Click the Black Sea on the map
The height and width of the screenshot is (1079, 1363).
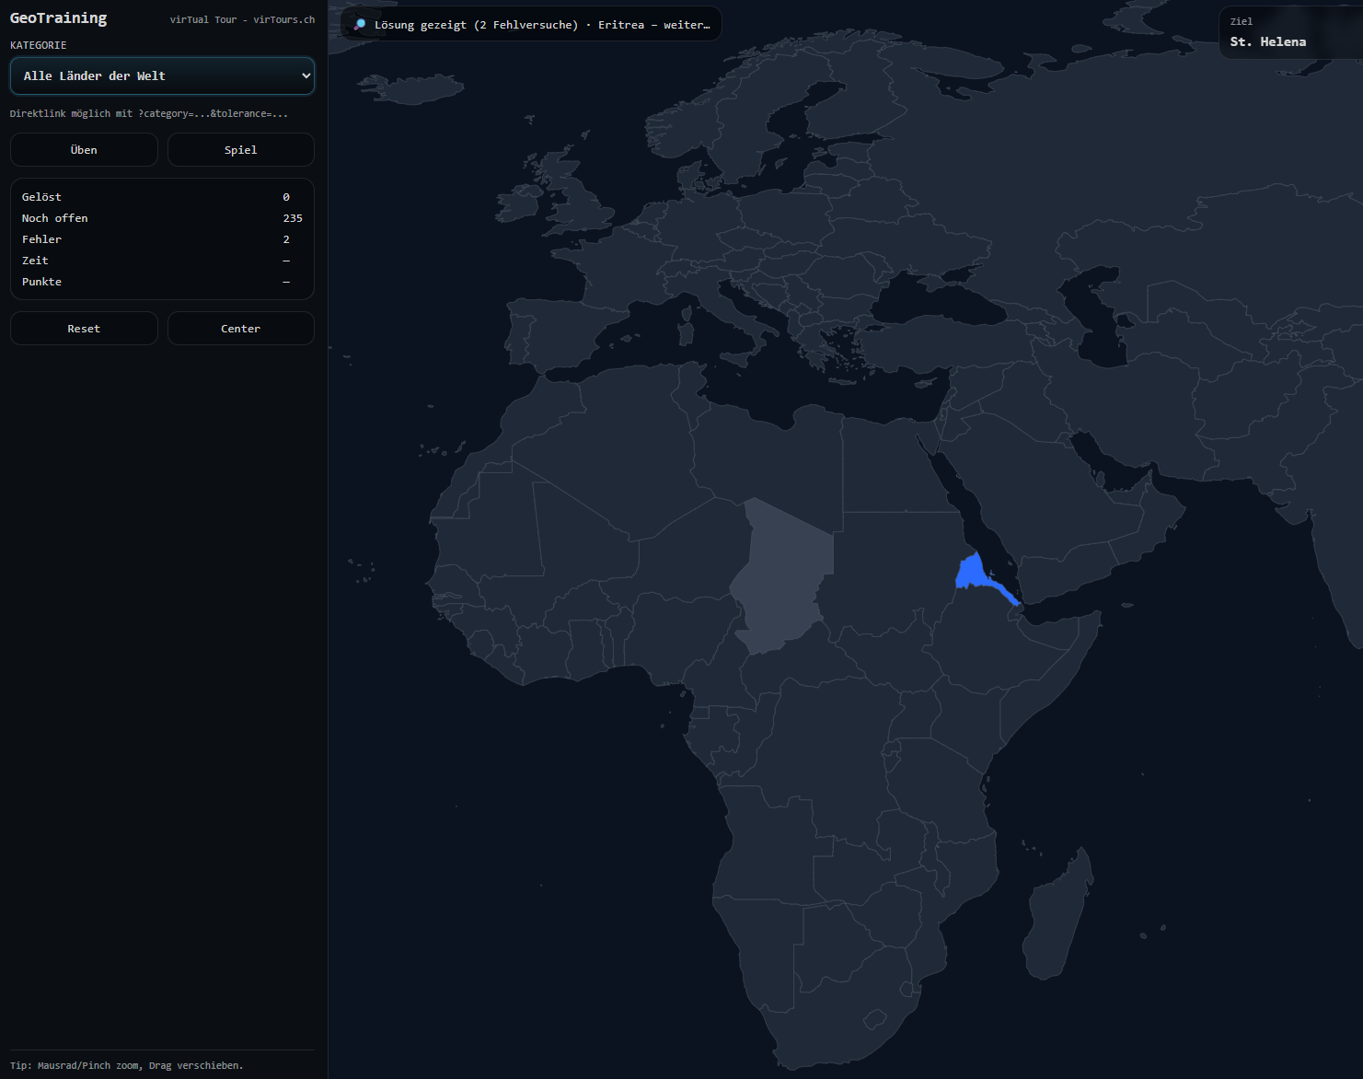[939, 299]
